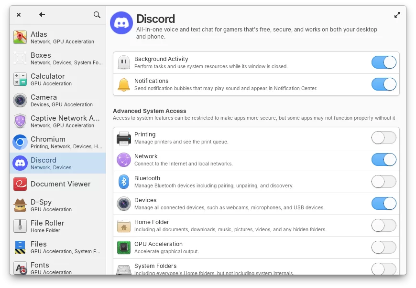This screenshot has height=288, width=416.
Task: Click the purple Network globe icon
Action: (124, 160)
